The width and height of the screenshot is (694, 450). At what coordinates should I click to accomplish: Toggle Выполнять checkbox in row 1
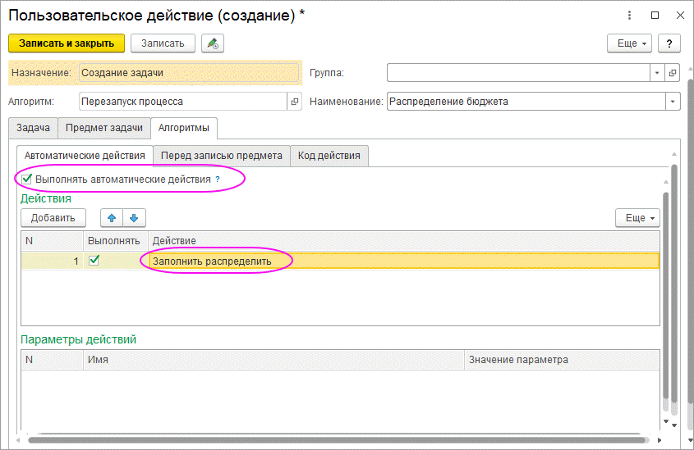click(x=94, y=260)
